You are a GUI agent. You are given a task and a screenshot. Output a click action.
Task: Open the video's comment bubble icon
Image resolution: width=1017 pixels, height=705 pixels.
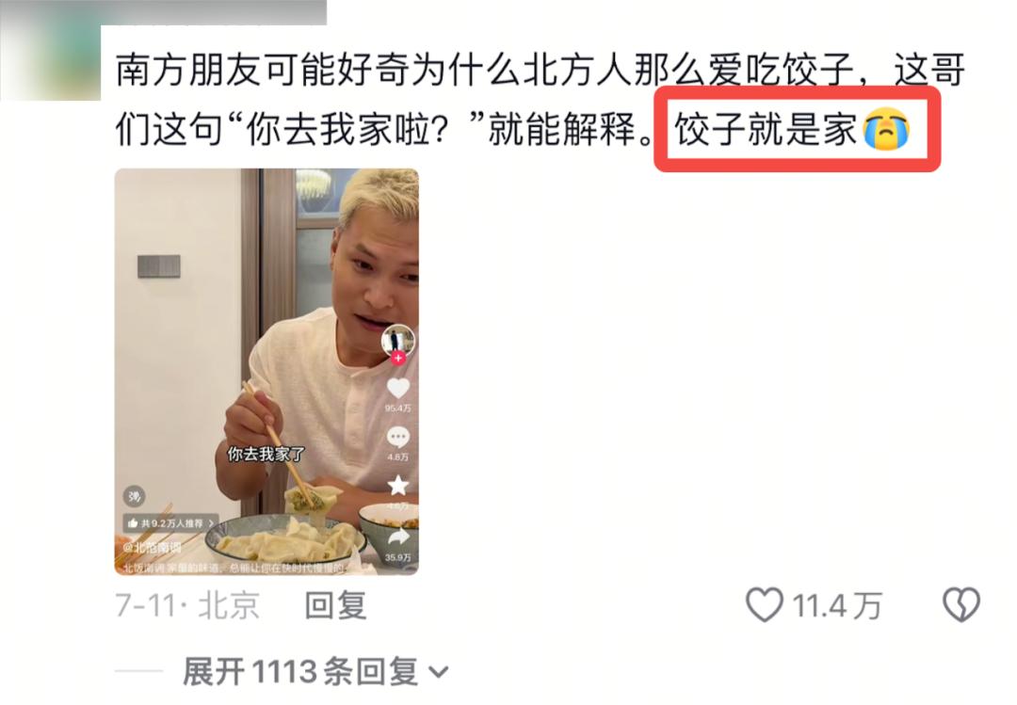click(x=397, y=438)
